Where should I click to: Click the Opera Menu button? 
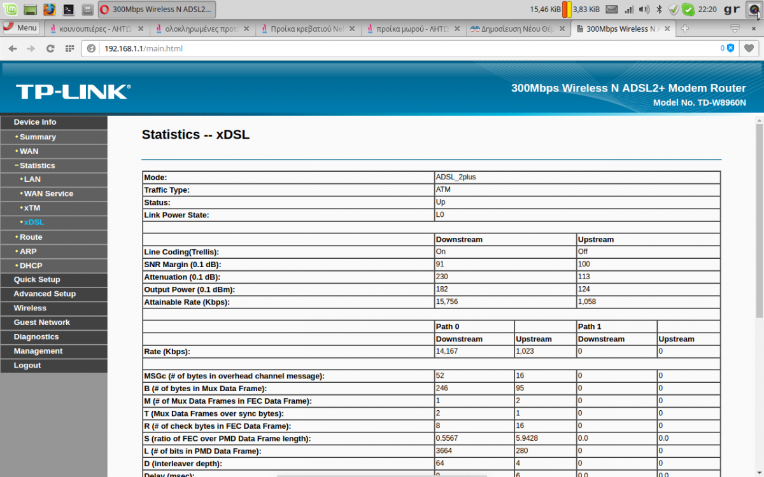pos(22,28)
